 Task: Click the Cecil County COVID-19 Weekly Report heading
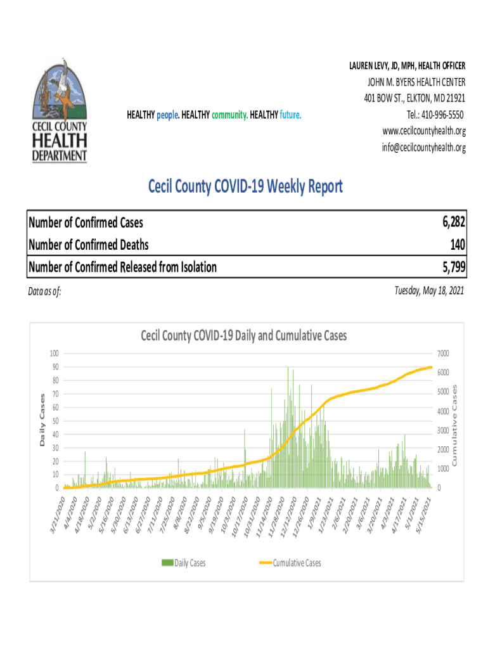tap(245, 186)
